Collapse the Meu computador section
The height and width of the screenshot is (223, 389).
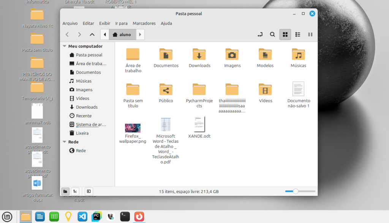[x=64, y=46]
